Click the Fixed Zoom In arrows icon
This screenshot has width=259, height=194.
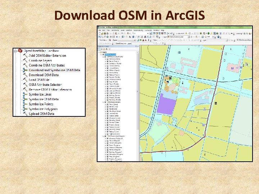coord(111,37)
